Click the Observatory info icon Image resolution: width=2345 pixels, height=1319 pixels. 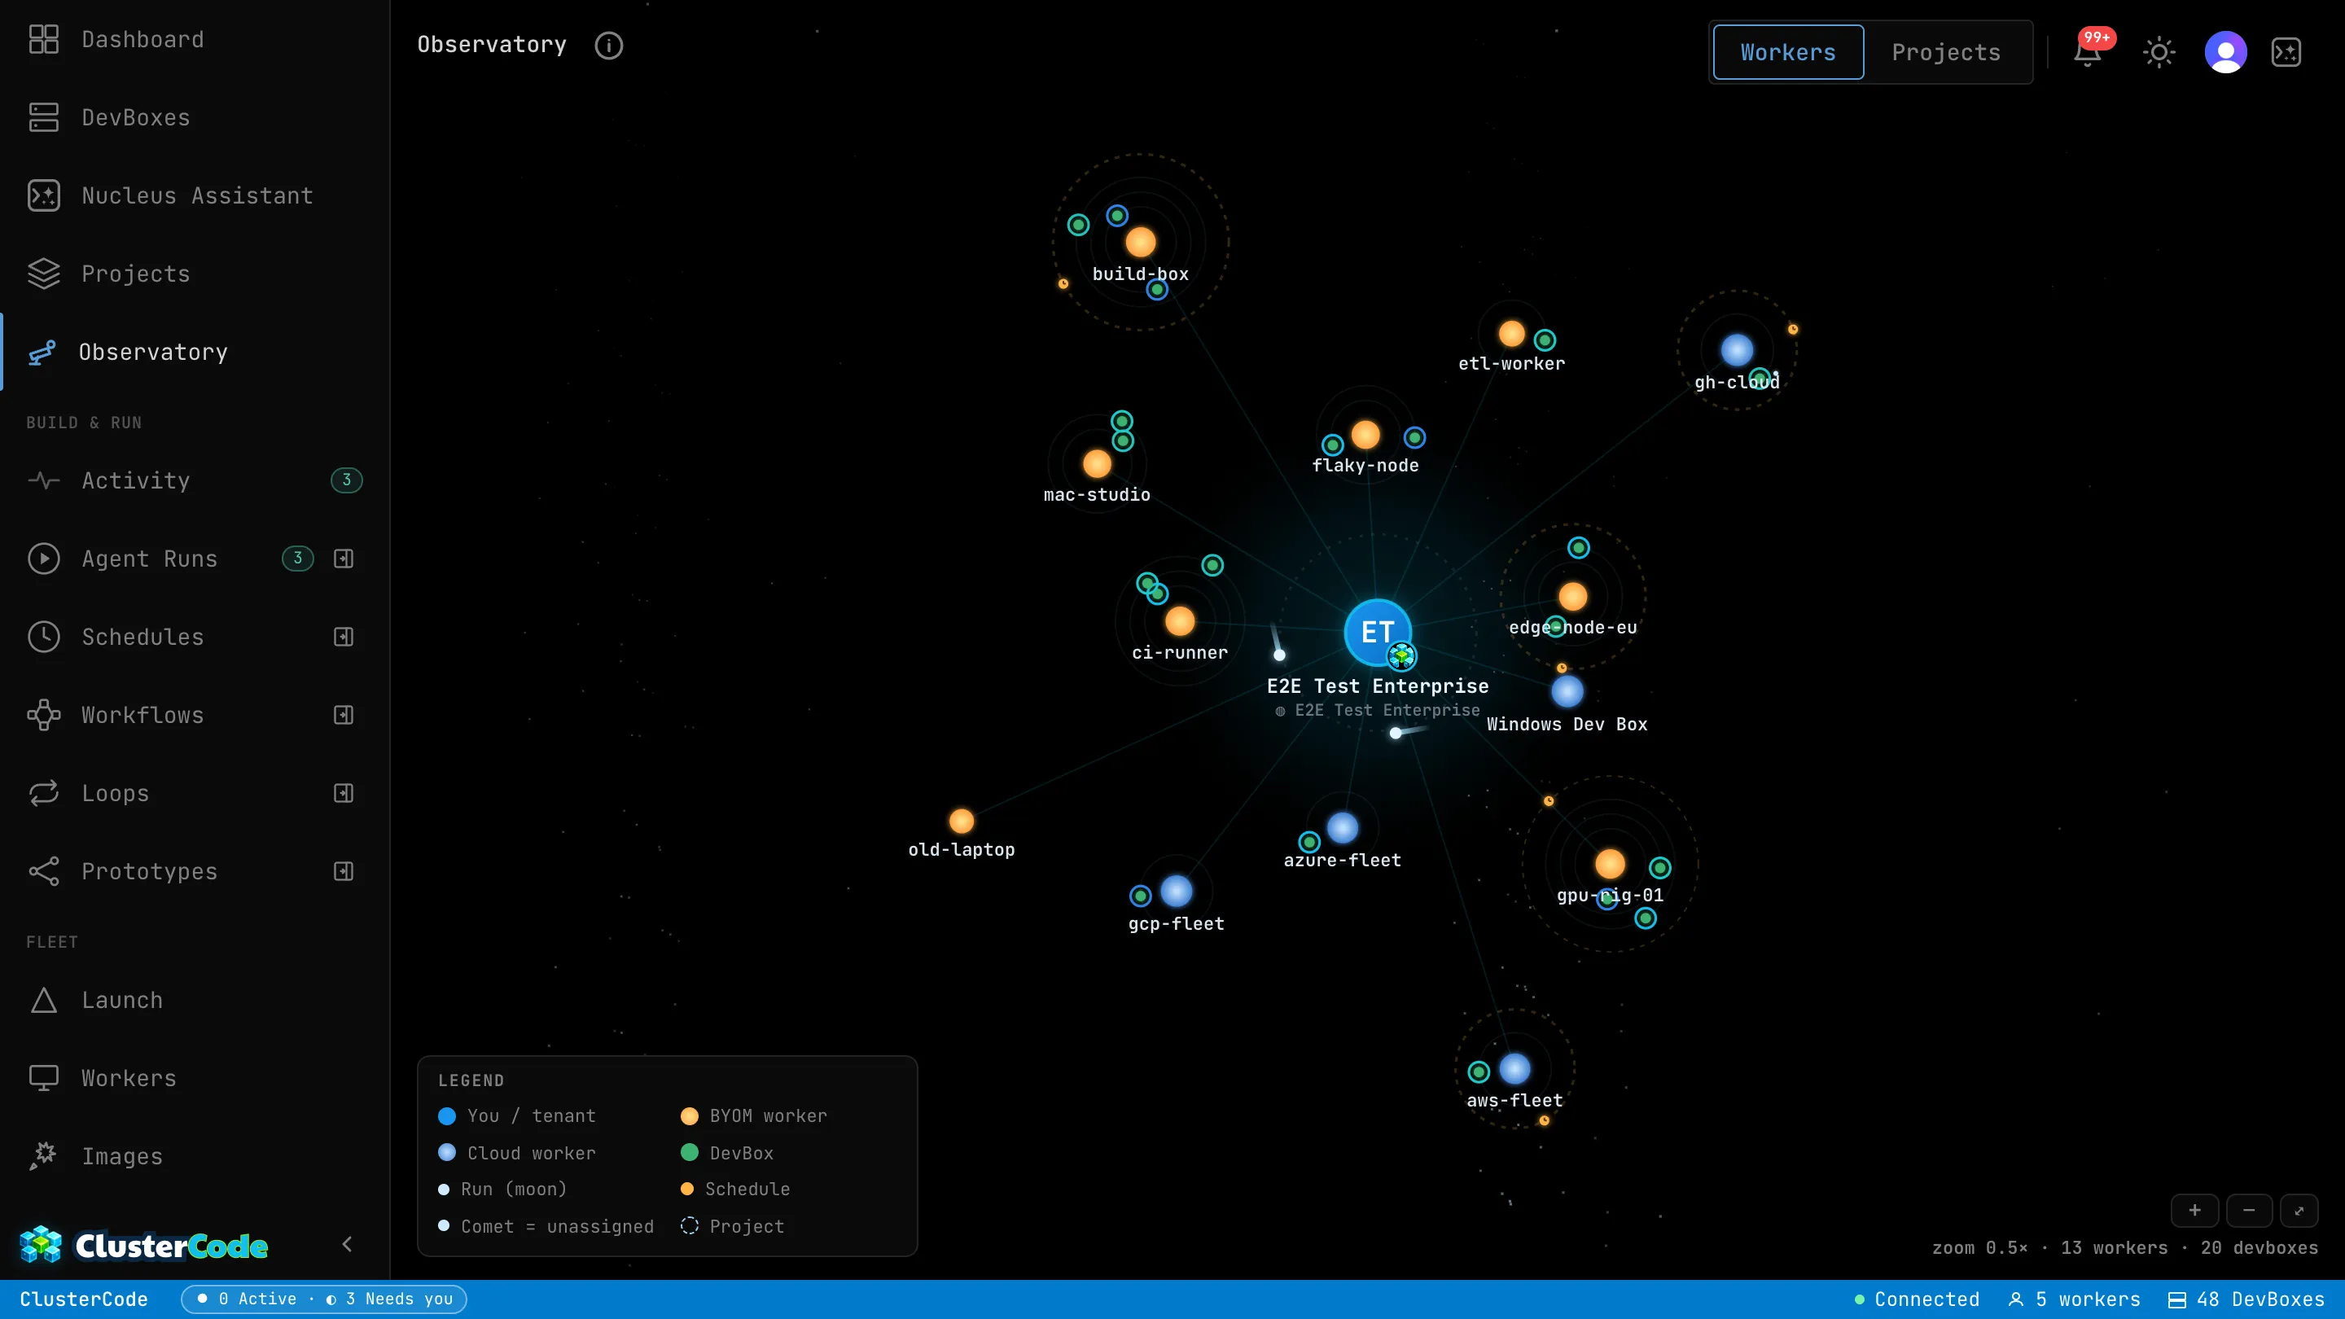pyautogui.click(x=609, y=46)
